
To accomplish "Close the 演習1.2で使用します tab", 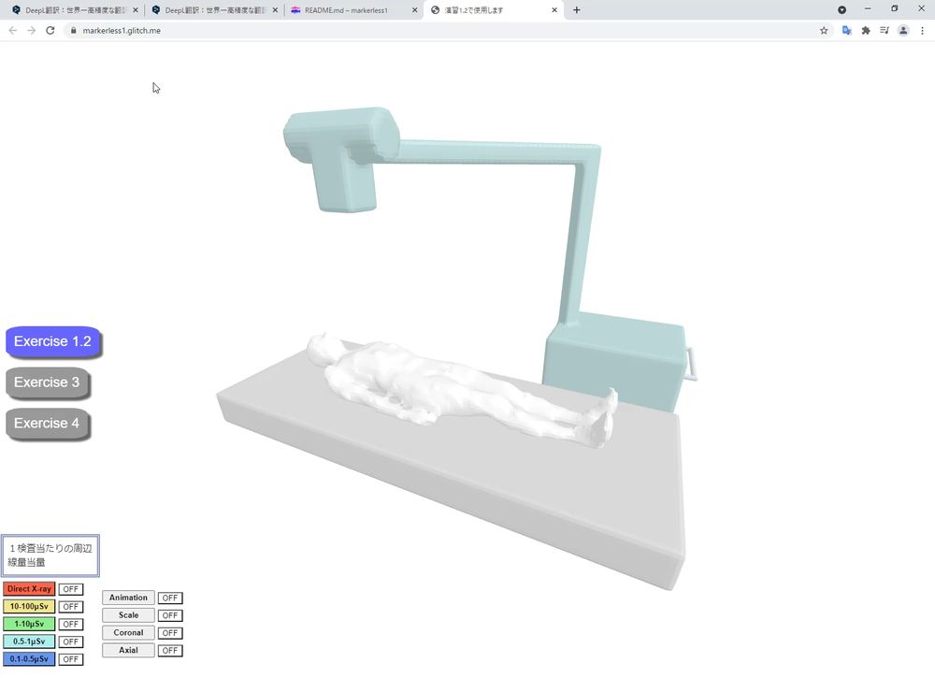I will click(x=554, y=10).
